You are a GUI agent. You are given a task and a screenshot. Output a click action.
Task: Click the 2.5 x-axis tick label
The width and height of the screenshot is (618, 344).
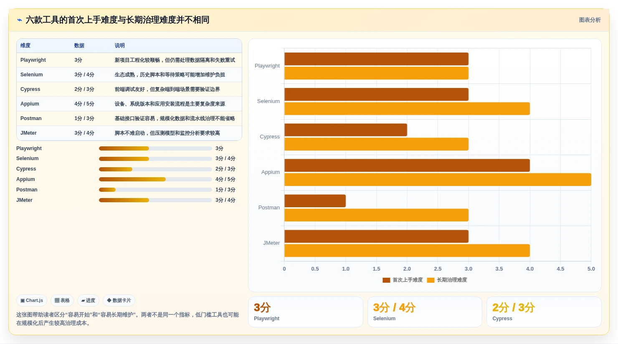tap(438, 269)
